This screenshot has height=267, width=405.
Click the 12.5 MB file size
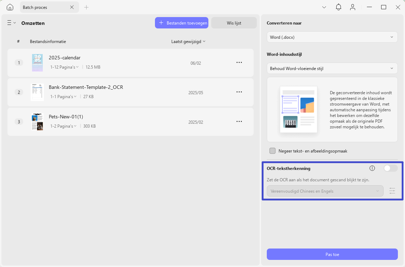(93, 67)
